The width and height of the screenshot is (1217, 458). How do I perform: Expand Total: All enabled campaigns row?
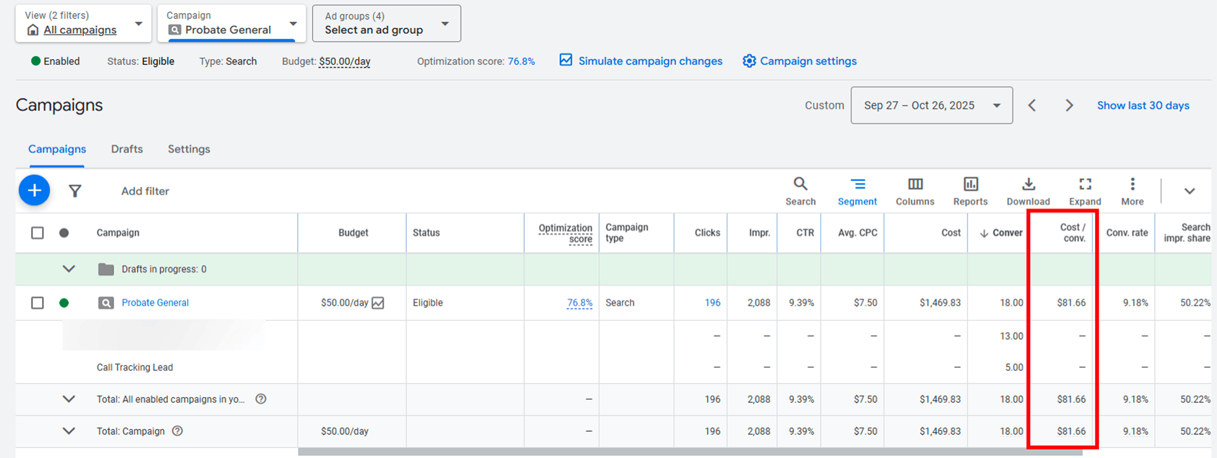click(x=69, y=399)
